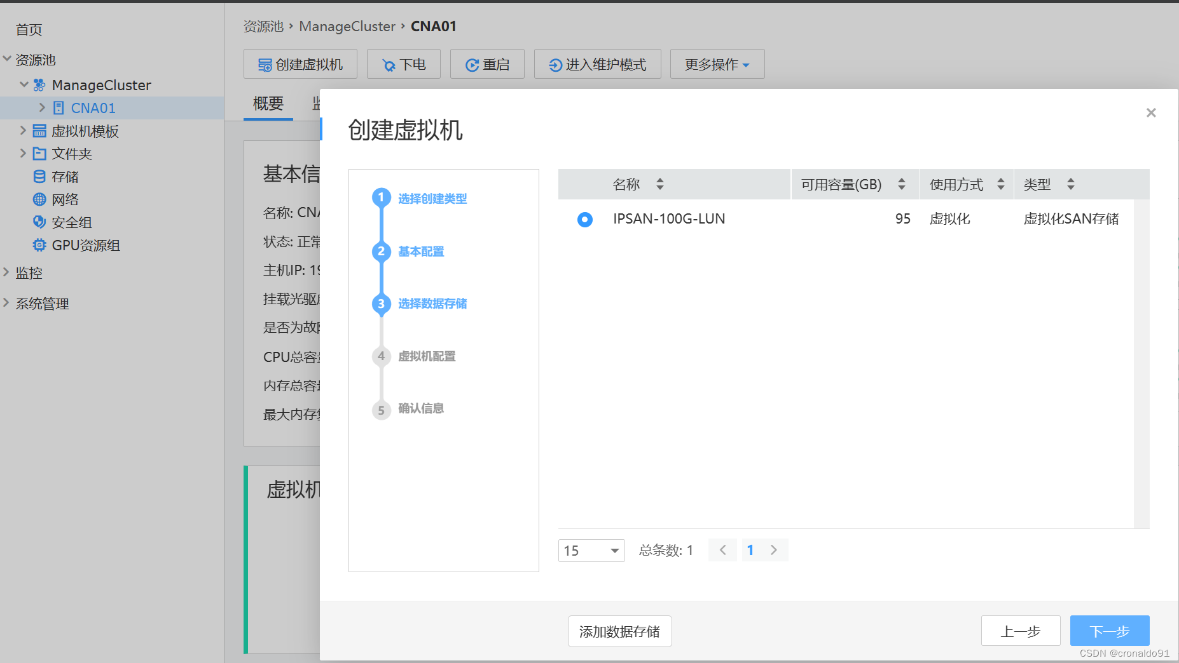Click the 安全组 shield icon
The height and width of the screenshot is (663, 1179).
(x=39, y=222)
